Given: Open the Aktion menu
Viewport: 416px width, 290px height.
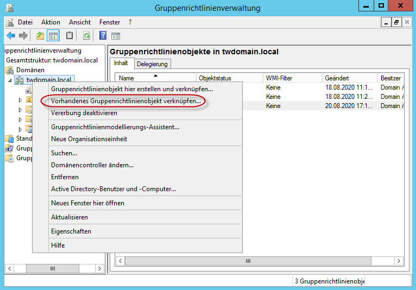Looking at the screenshot, I should (x=51, y=22).
